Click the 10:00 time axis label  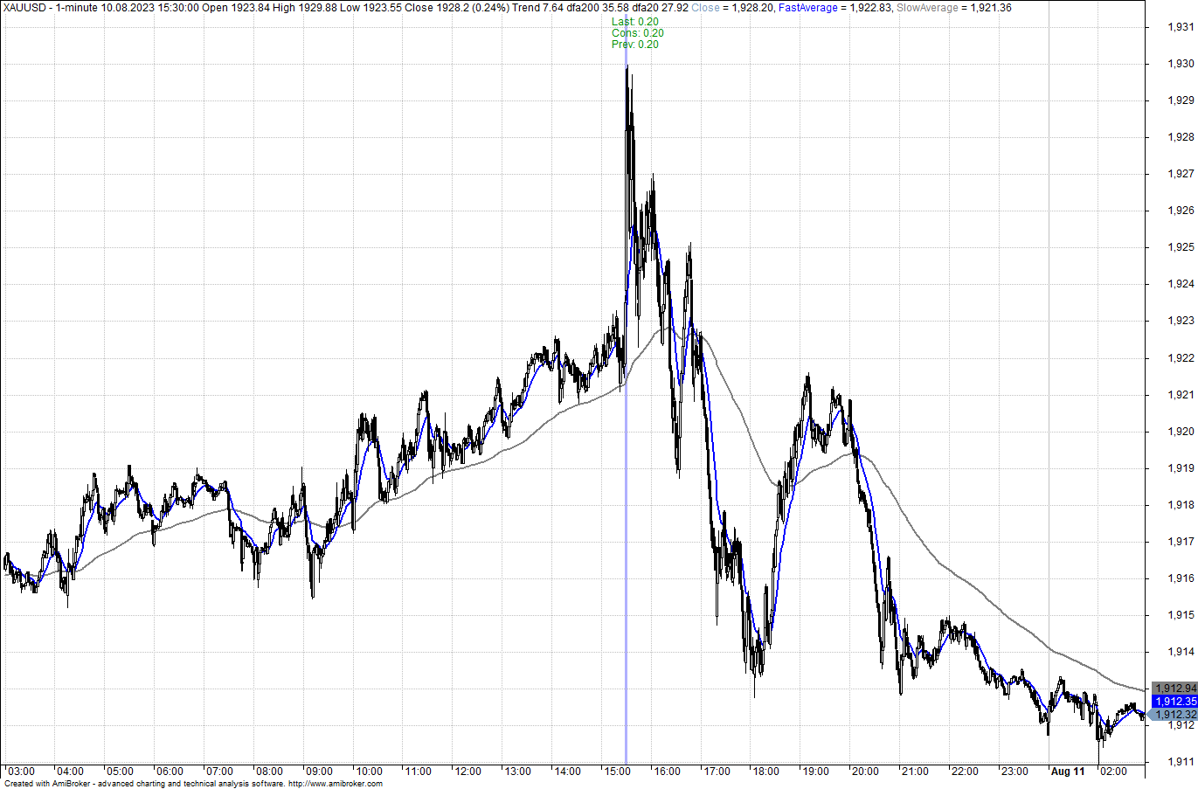[x=369, y=772]
